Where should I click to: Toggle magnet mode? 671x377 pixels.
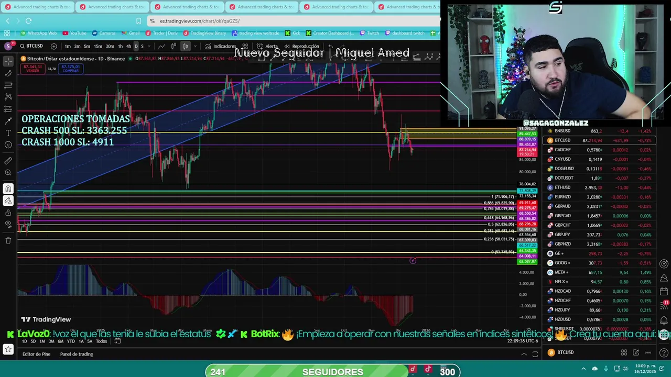click(8, 188)
